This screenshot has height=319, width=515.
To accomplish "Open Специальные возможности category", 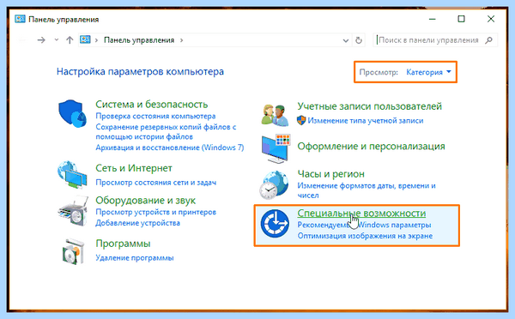I will (361, 214).
